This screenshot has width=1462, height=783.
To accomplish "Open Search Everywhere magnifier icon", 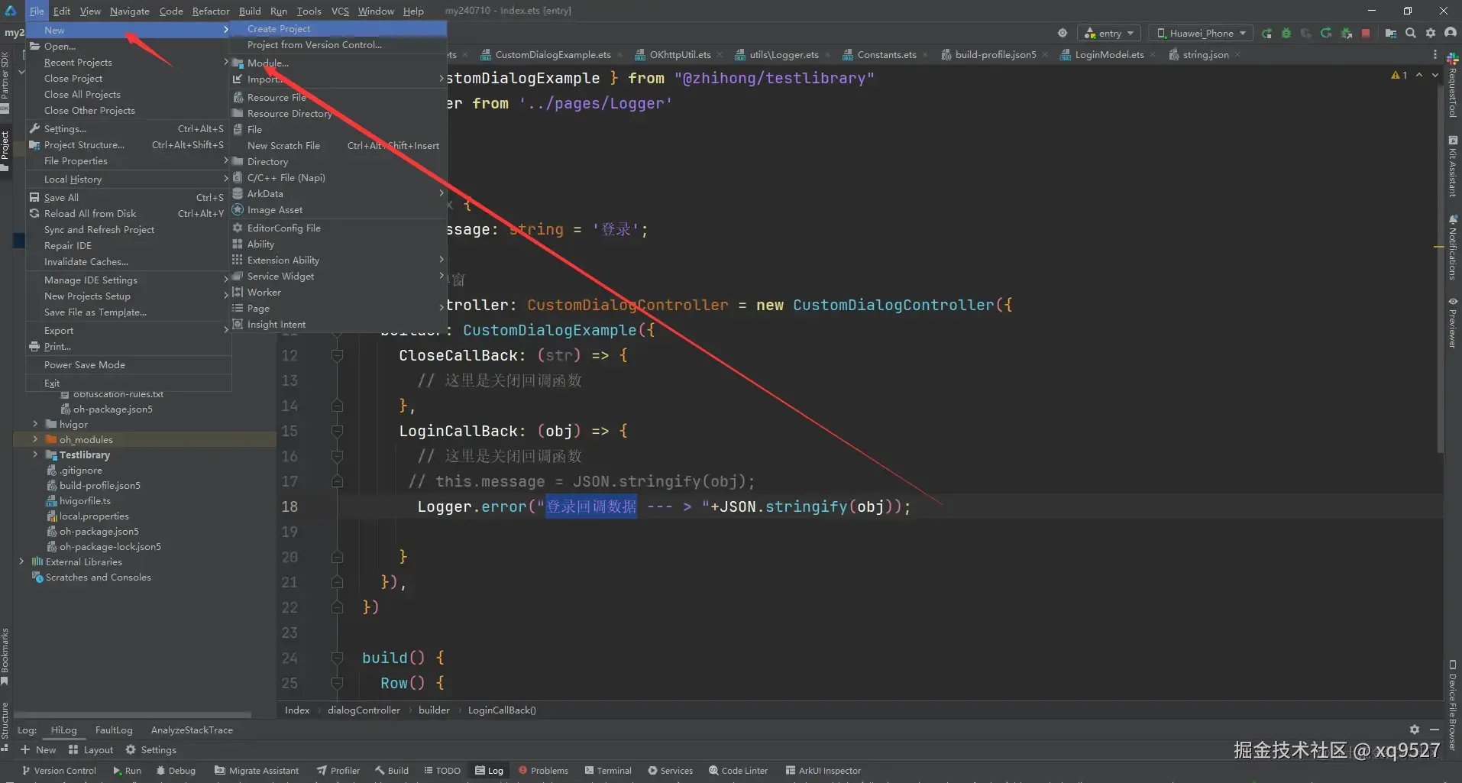I will tap(1411, 33).
